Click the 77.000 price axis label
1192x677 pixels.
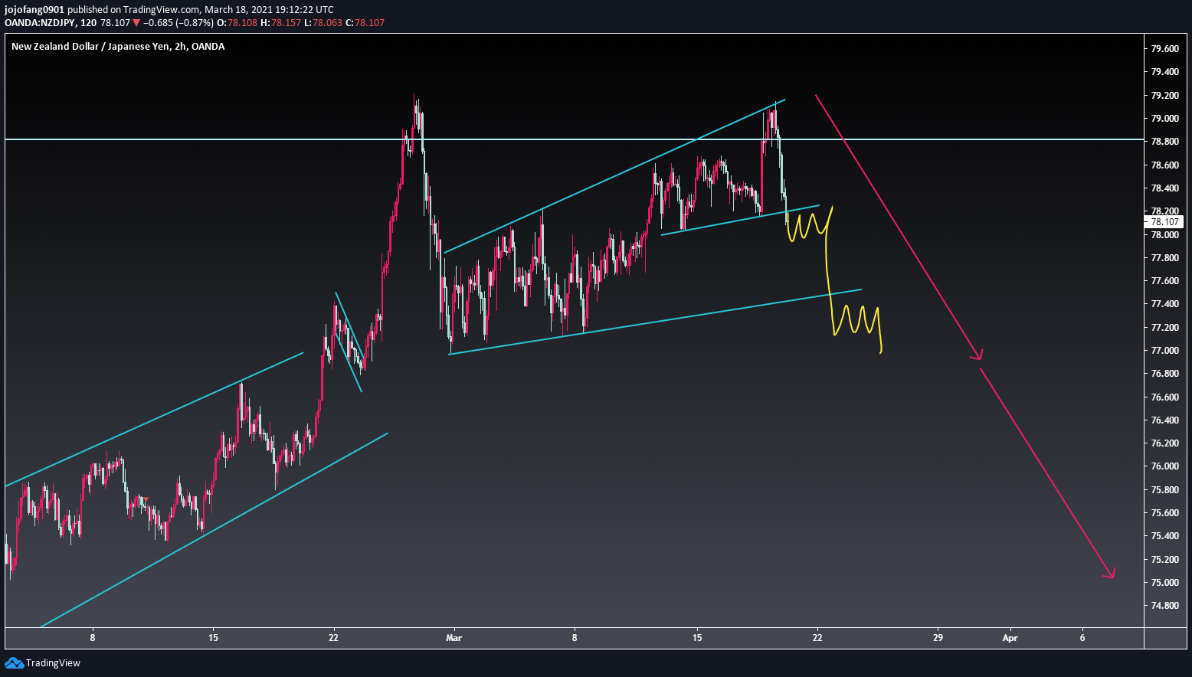click(1165, 351)
